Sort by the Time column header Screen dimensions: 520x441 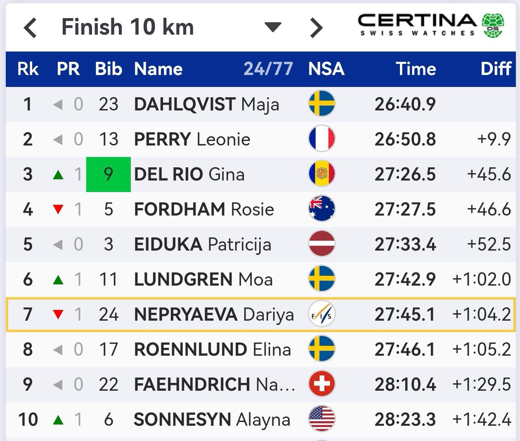click(416, 69)
